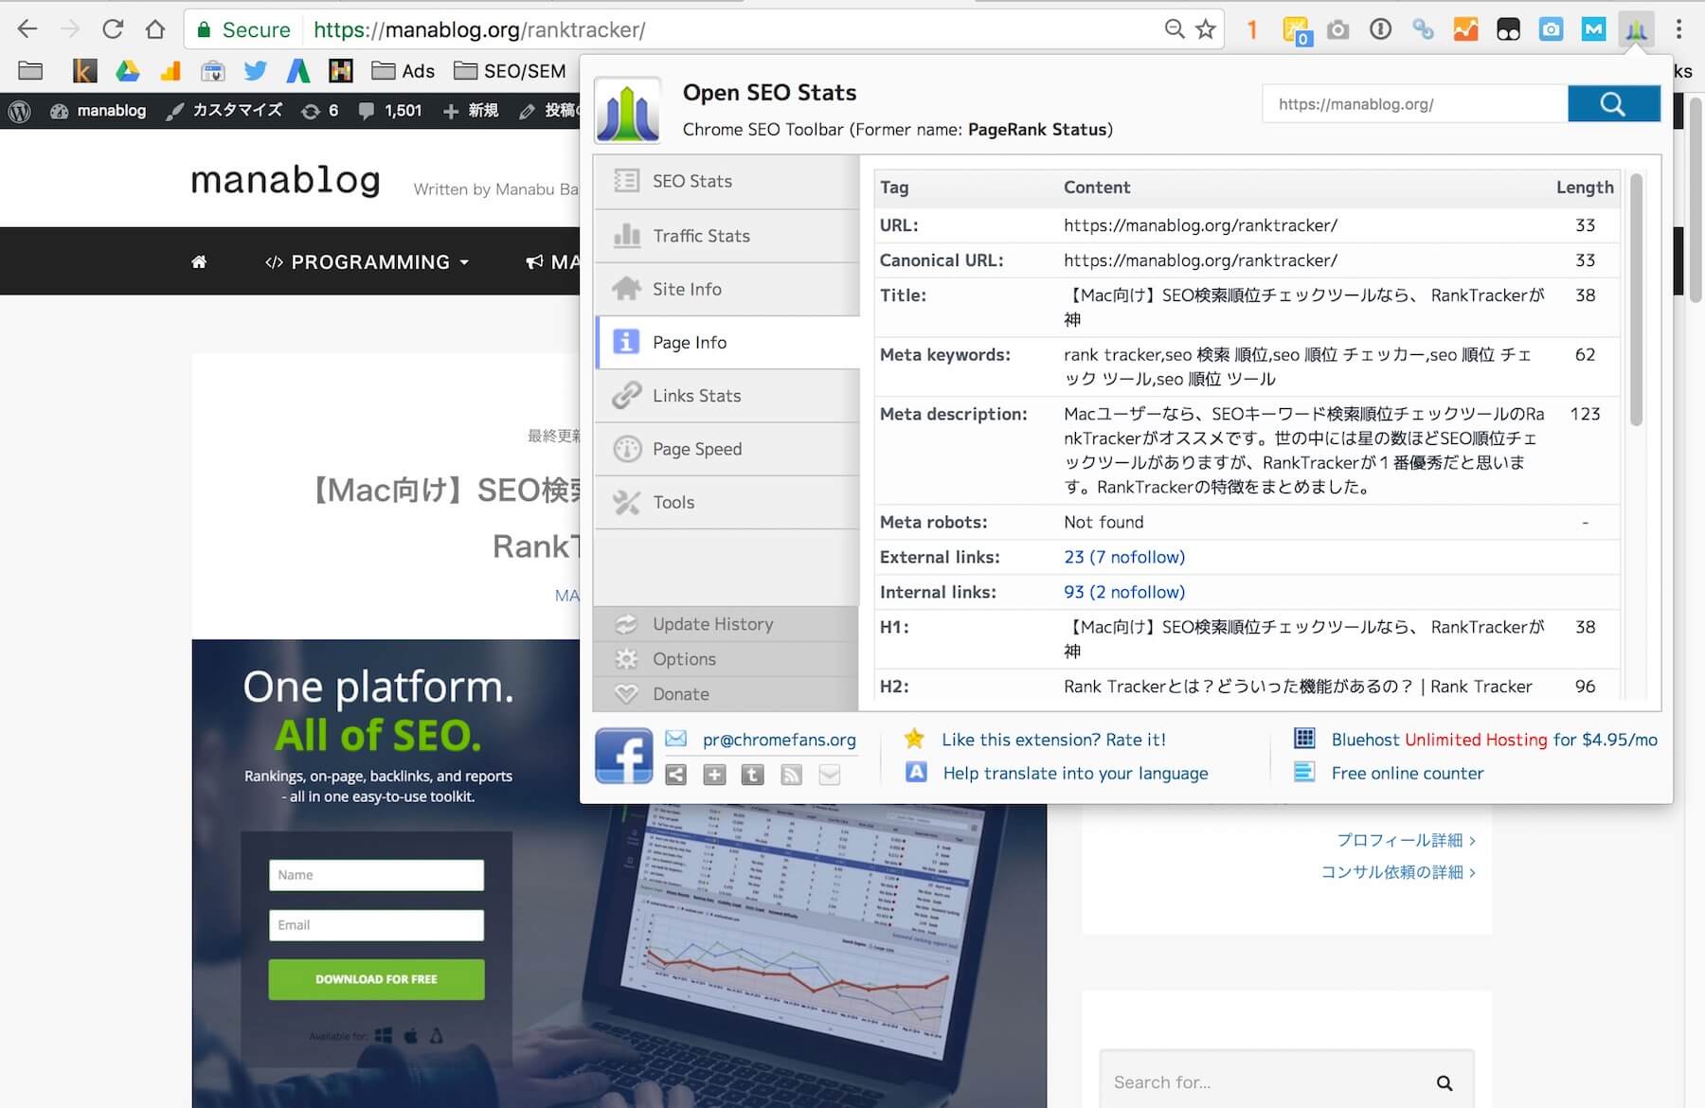Click 'Like this extension? Rate it!' link
Screen dimensions: 1705x1108
point(1053,740)
